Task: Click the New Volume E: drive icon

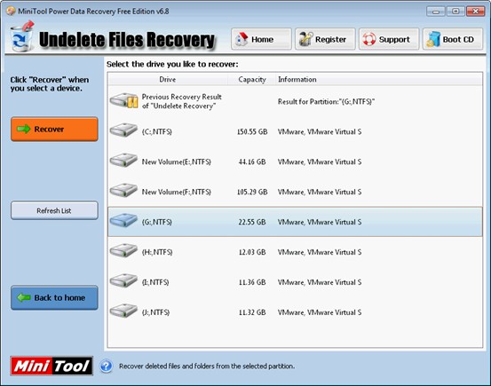Action: click(123, 160)
